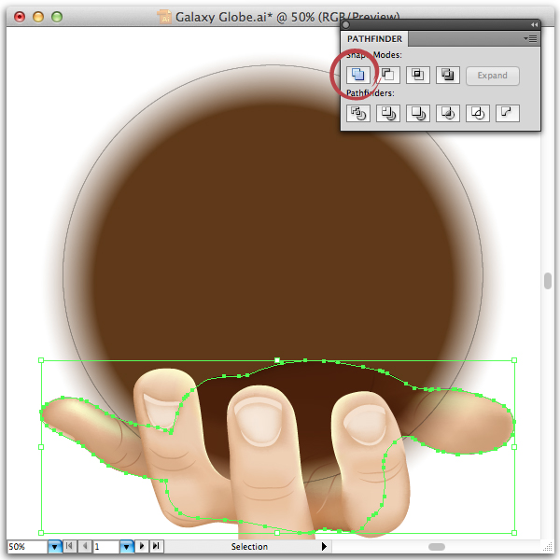Image resolution: width=560 pixels, height=560 pixels.
Task: Go to the first artboard
Action: click(x=69, y=546)
